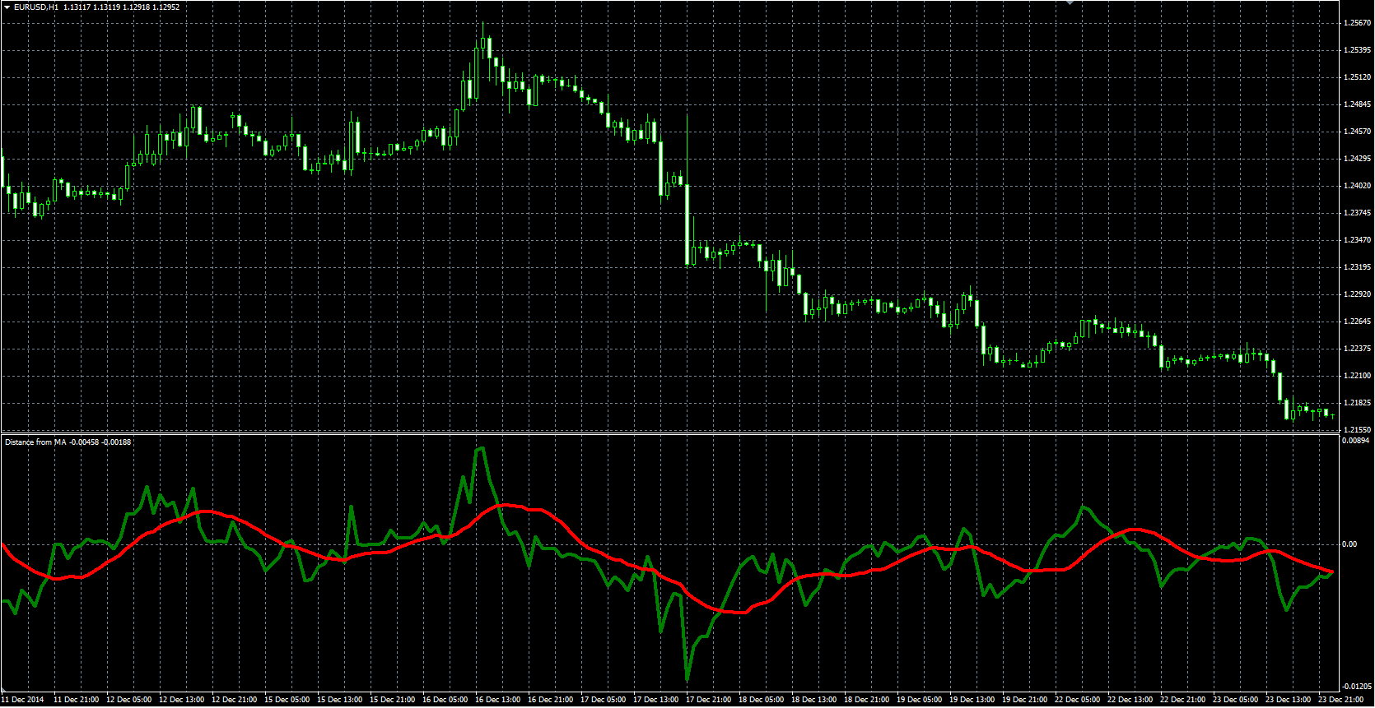Click indicator scale value -0.01205
The width and height of the screenshot is (1375, 708).
(x=1355, y=687)
